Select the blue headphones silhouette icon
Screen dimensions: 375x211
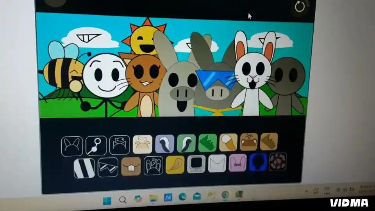258,162
